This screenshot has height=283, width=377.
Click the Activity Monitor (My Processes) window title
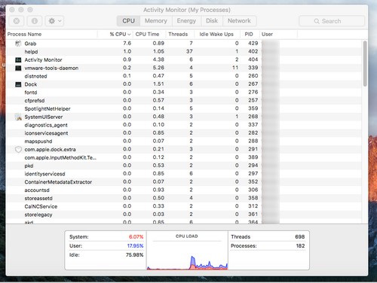point(187,10)
